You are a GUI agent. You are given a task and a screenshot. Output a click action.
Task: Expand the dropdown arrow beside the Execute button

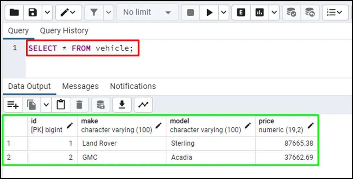click(224, 13)
